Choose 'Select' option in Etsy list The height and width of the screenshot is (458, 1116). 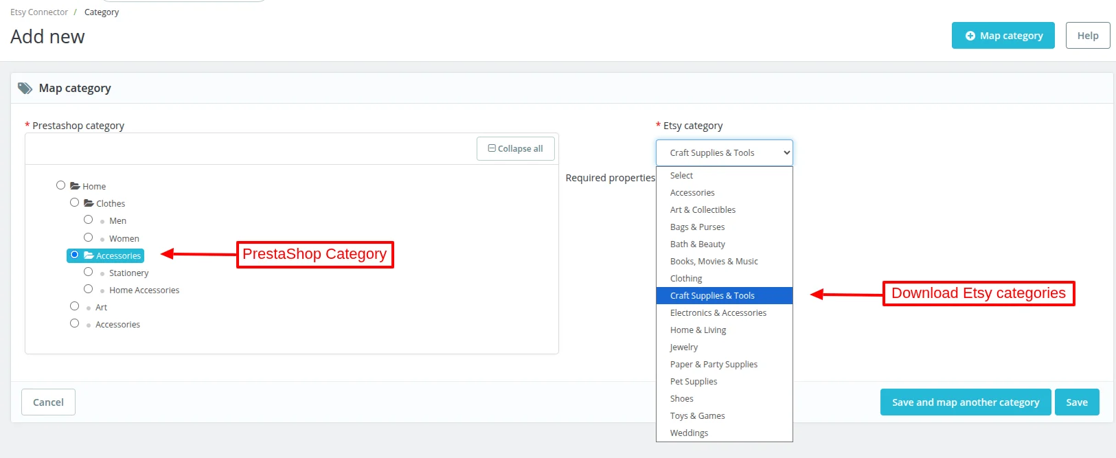pyautogui.click(x=725, y=176)
